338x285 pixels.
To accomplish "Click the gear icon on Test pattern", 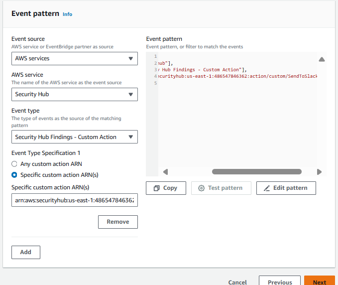I will click(x=201, y=188).
